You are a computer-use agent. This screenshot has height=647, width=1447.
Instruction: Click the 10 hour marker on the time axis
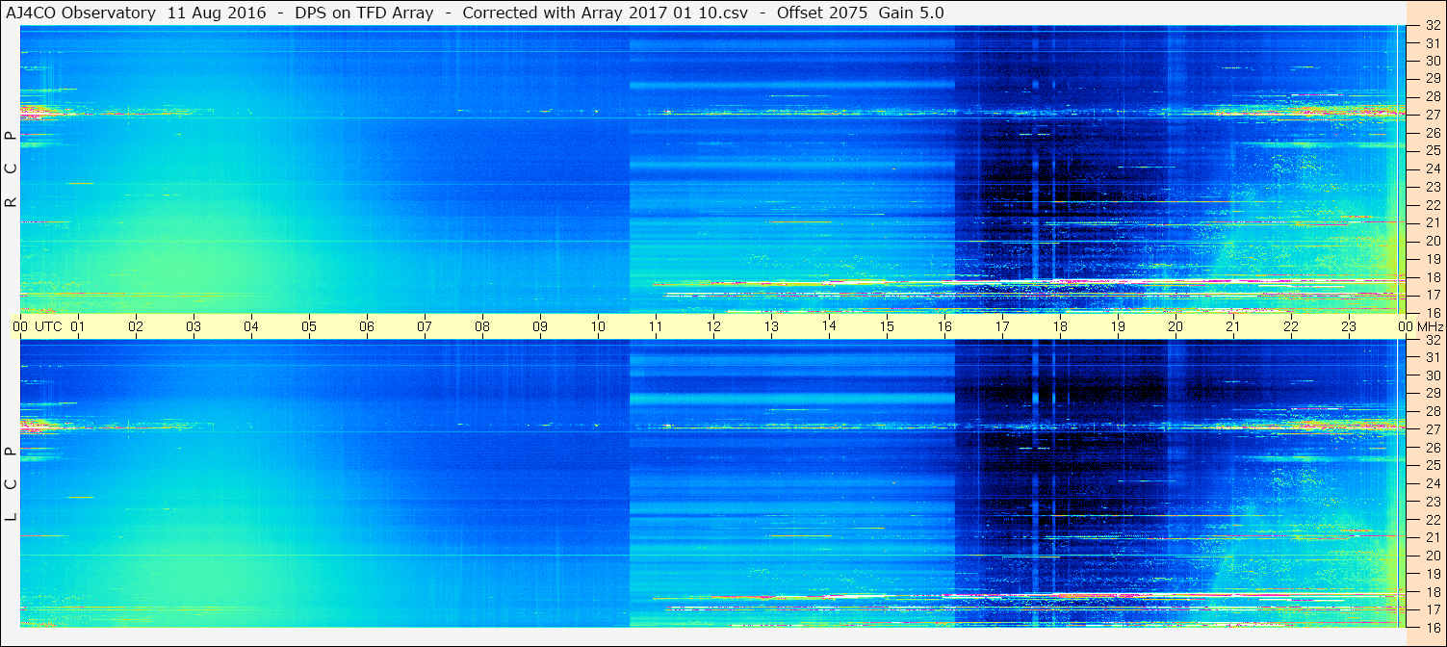[x=598, y=327]
